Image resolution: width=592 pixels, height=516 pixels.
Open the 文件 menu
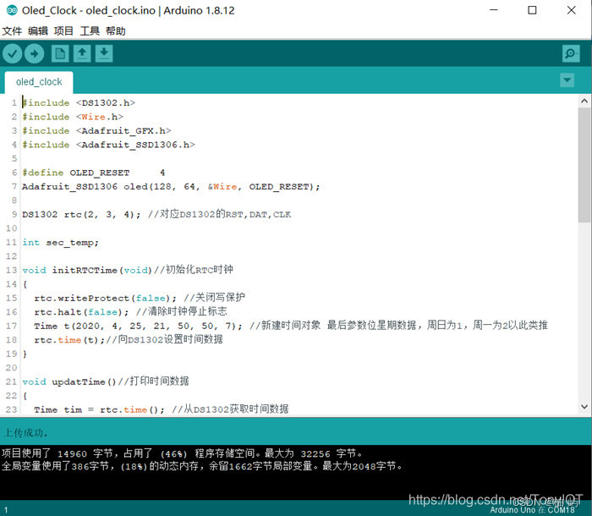click(x=12, y=31)
